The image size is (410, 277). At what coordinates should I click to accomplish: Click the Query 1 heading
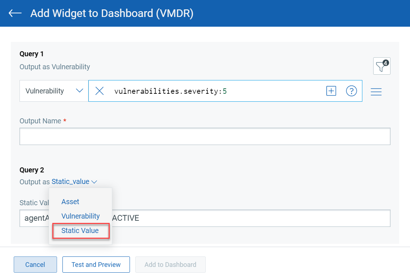tap(31, 54)
